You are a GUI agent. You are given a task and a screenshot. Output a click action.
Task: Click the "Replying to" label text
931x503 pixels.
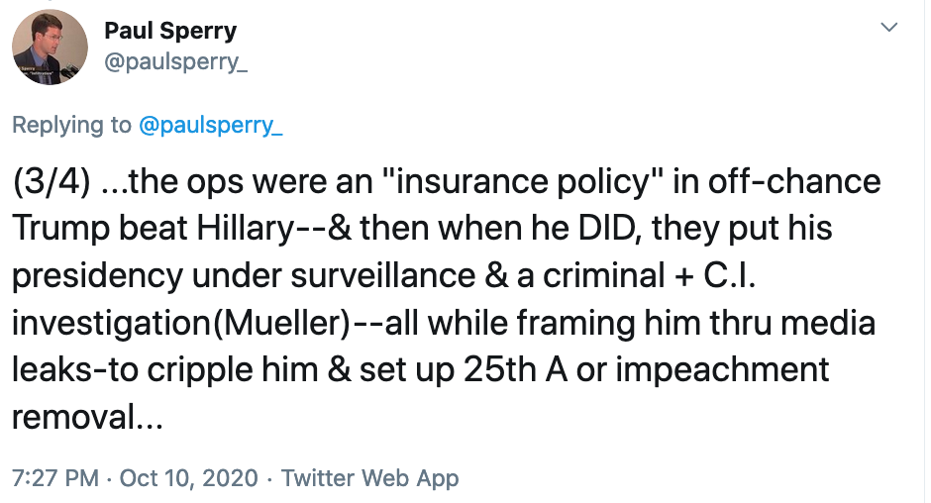[x=71, y=125]
